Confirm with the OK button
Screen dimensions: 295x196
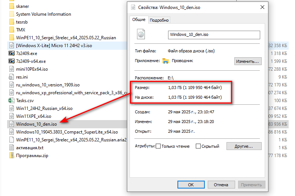click(x=191, y=185)
